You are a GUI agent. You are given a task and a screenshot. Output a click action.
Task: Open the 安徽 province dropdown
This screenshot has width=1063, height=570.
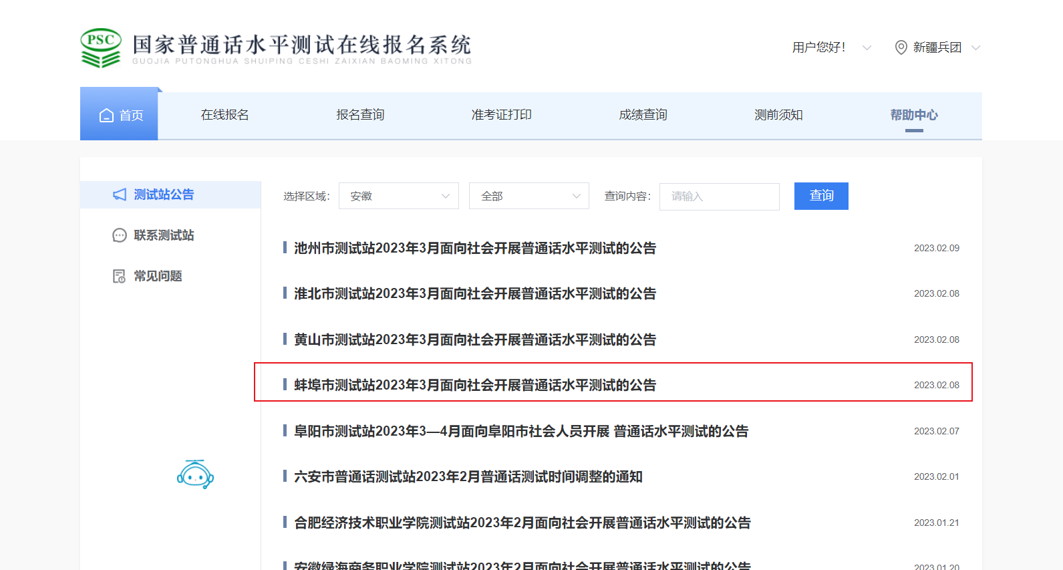coord(398,196)
